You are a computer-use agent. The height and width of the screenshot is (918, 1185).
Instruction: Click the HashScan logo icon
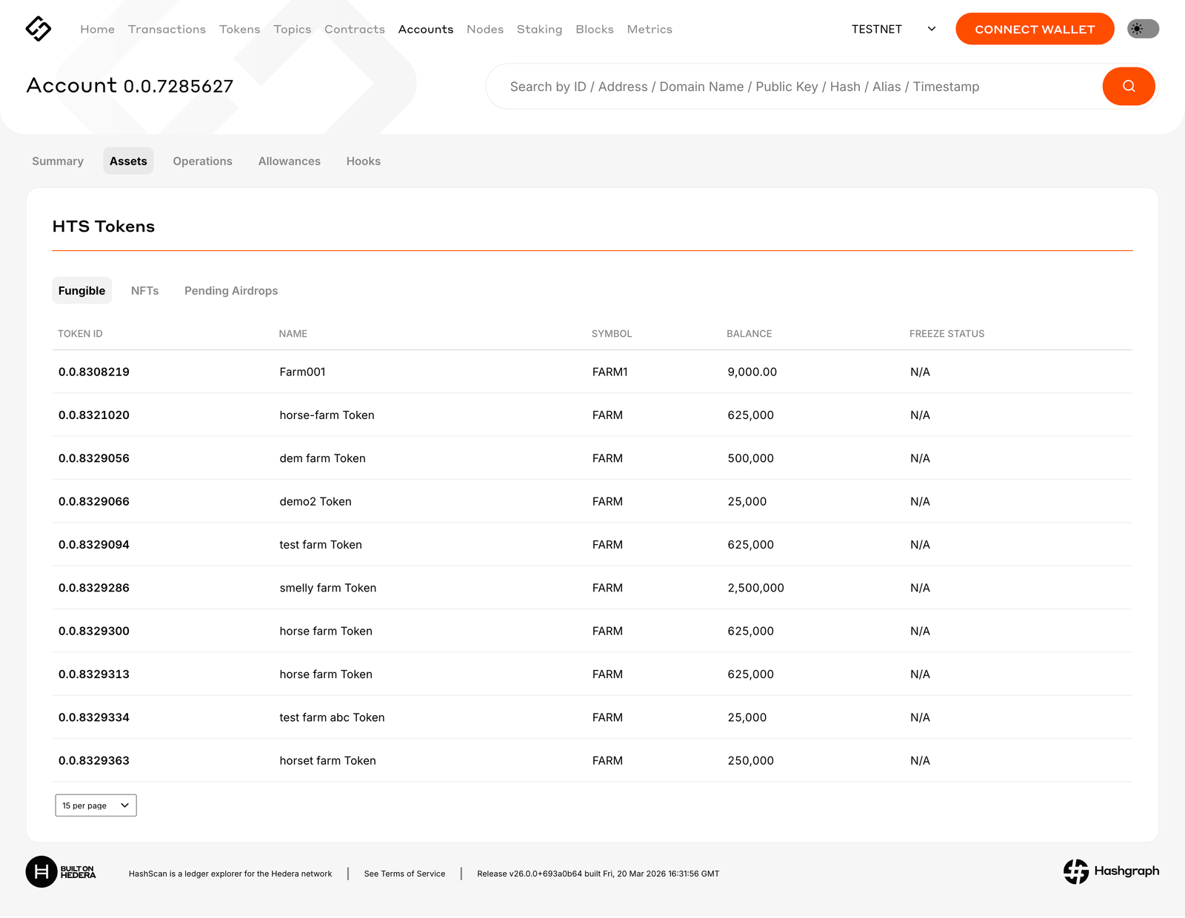[x=39, y=29]
